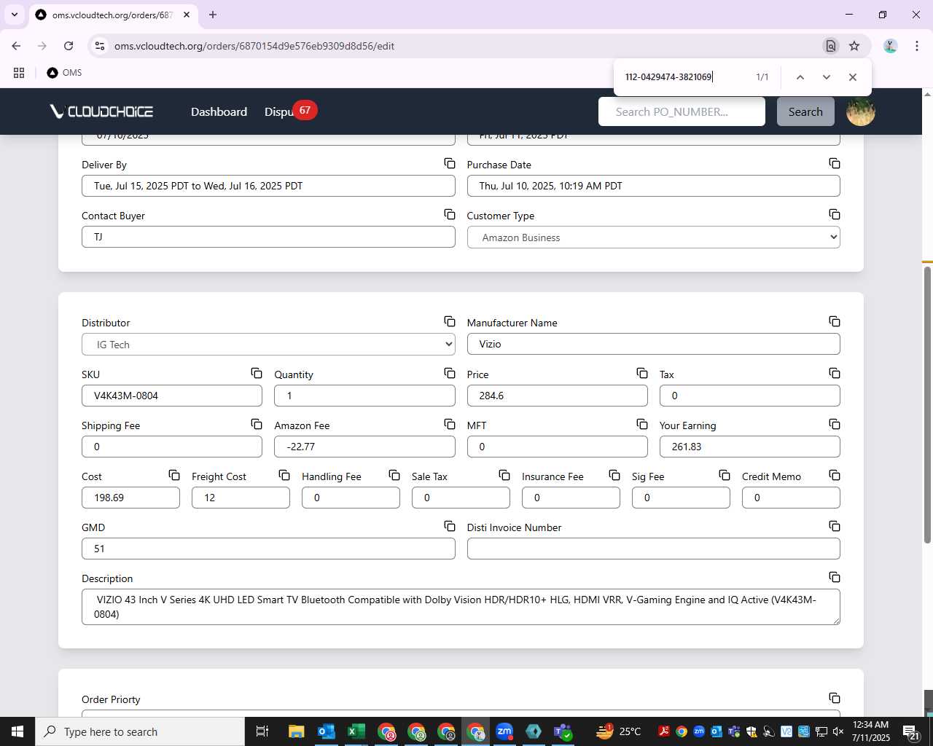Bookmark this page with star
The width and height of the screenshot is (933, 746).
[x=854, y=46]
